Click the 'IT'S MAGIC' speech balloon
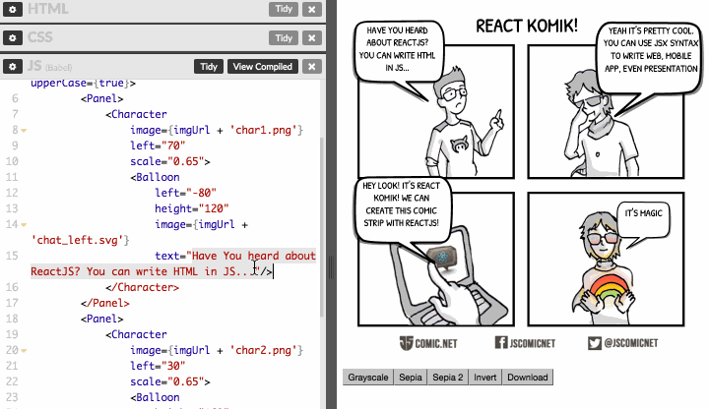The width and height of the screenshot is (709, 409). [643, 220]
